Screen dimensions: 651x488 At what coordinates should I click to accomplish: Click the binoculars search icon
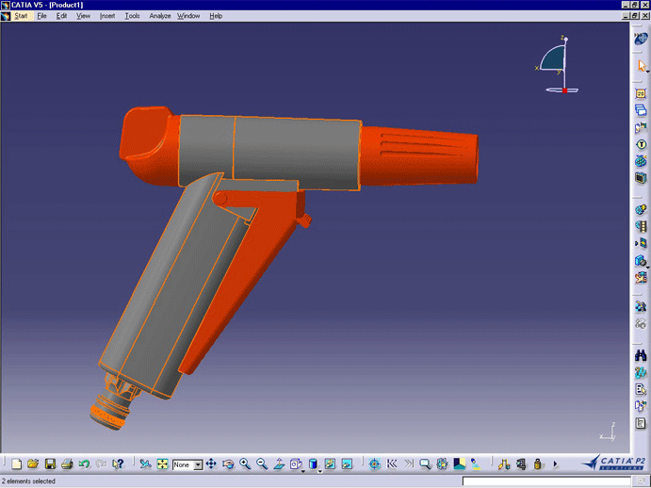641,355
